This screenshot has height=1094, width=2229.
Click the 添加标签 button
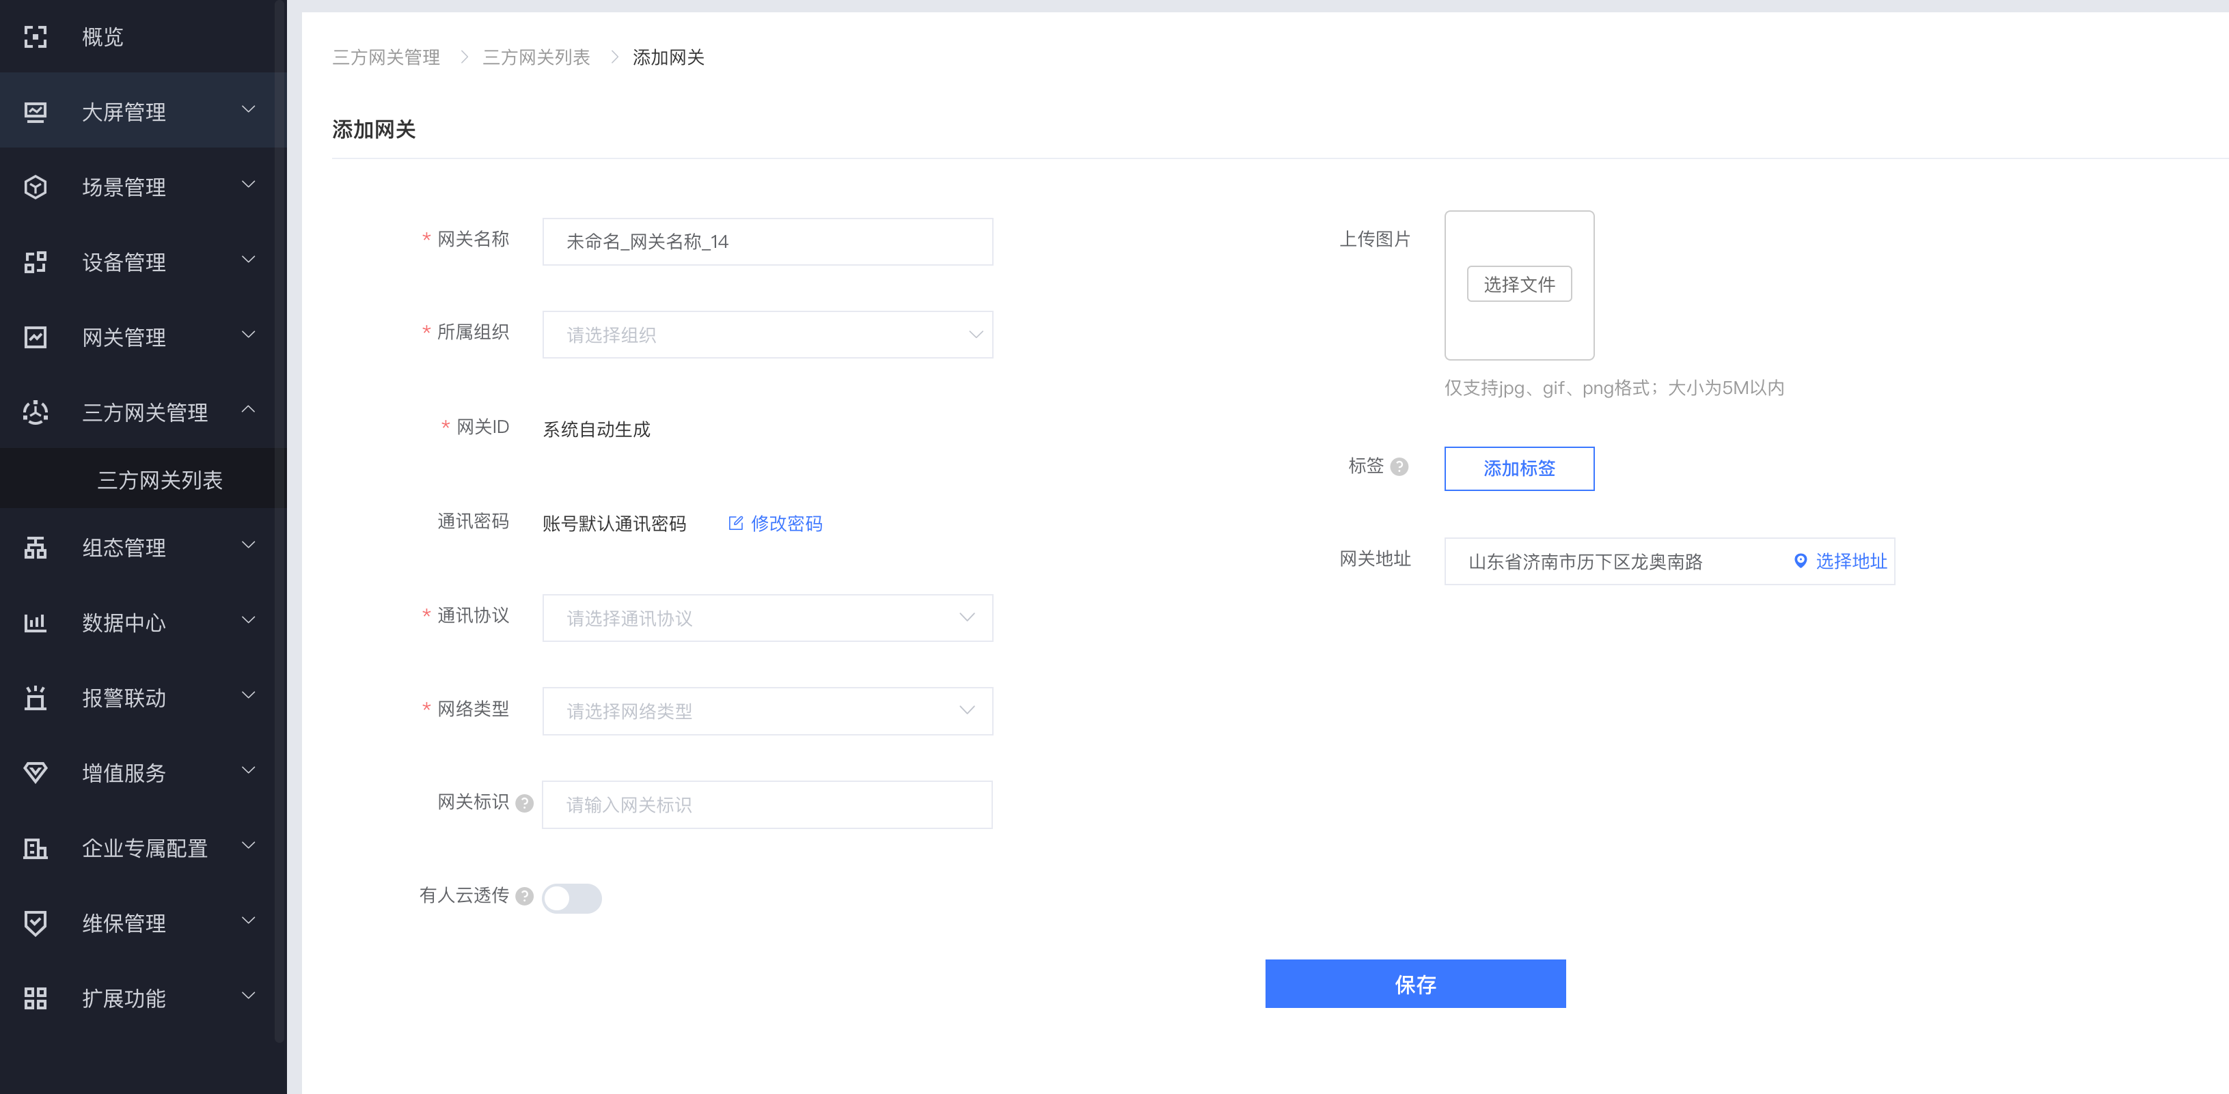coord(1518,468)
